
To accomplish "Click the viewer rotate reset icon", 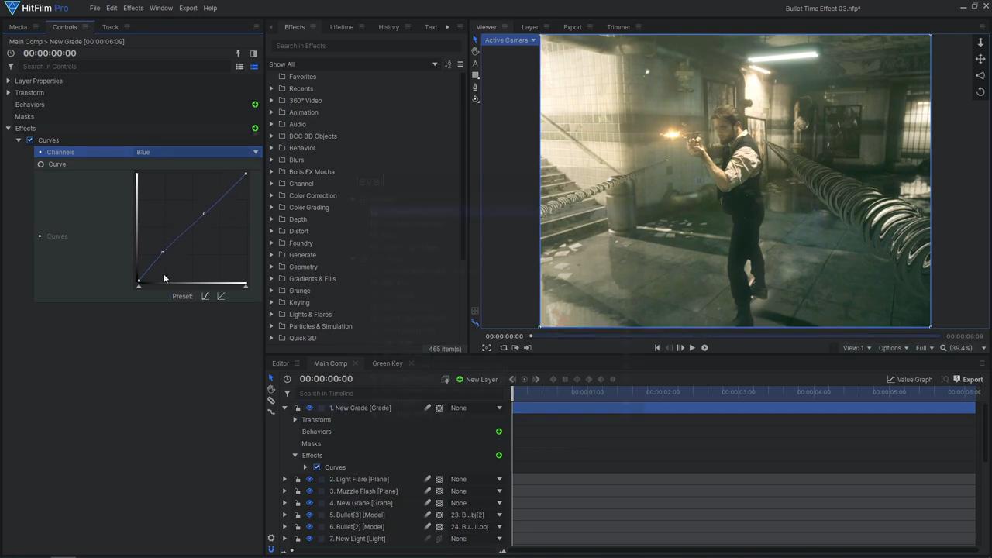I will pos(980,91).
